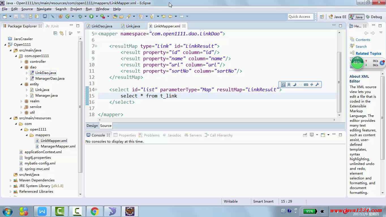
Task: Open the Navigate menu
Action: click(44, 9)
